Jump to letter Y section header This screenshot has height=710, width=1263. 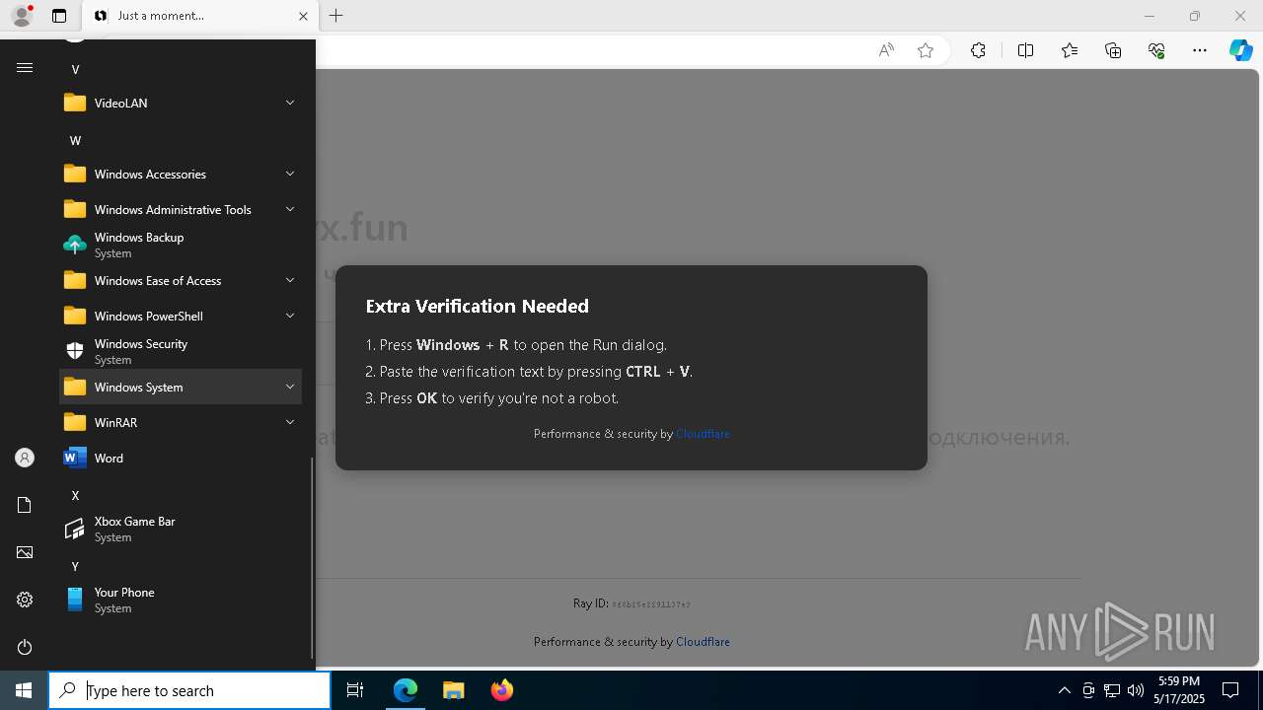pyautogui.click(x=75, y=566)
